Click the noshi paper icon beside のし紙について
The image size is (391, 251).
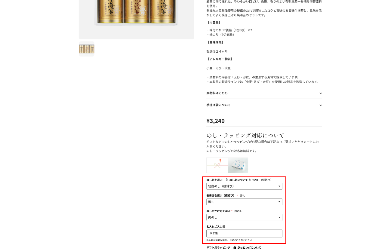pos(226,180)
